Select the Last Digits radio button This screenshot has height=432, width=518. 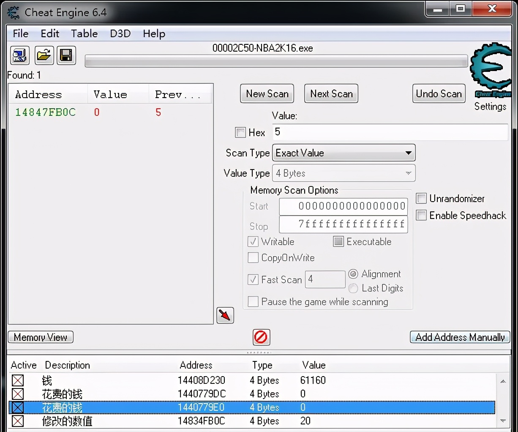(x=353, y=288)
